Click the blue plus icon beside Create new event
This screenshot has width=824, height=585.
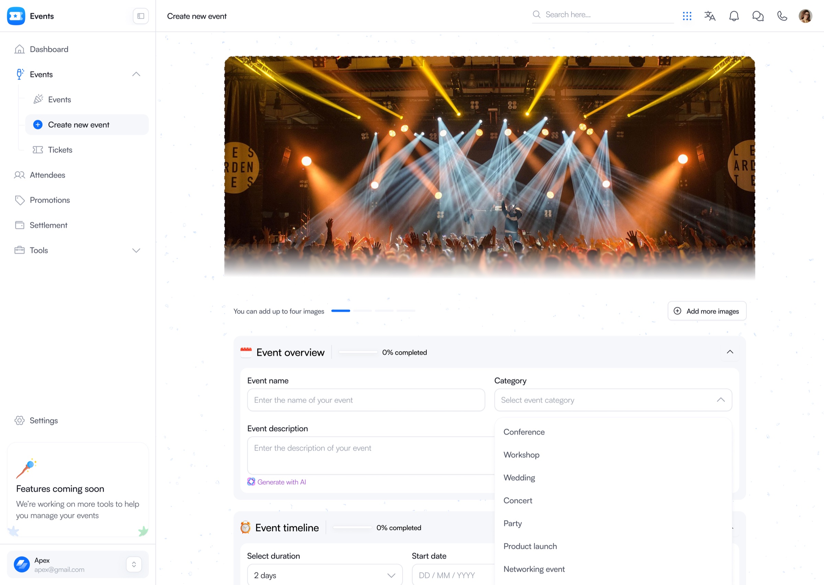[x=38, y=124]
